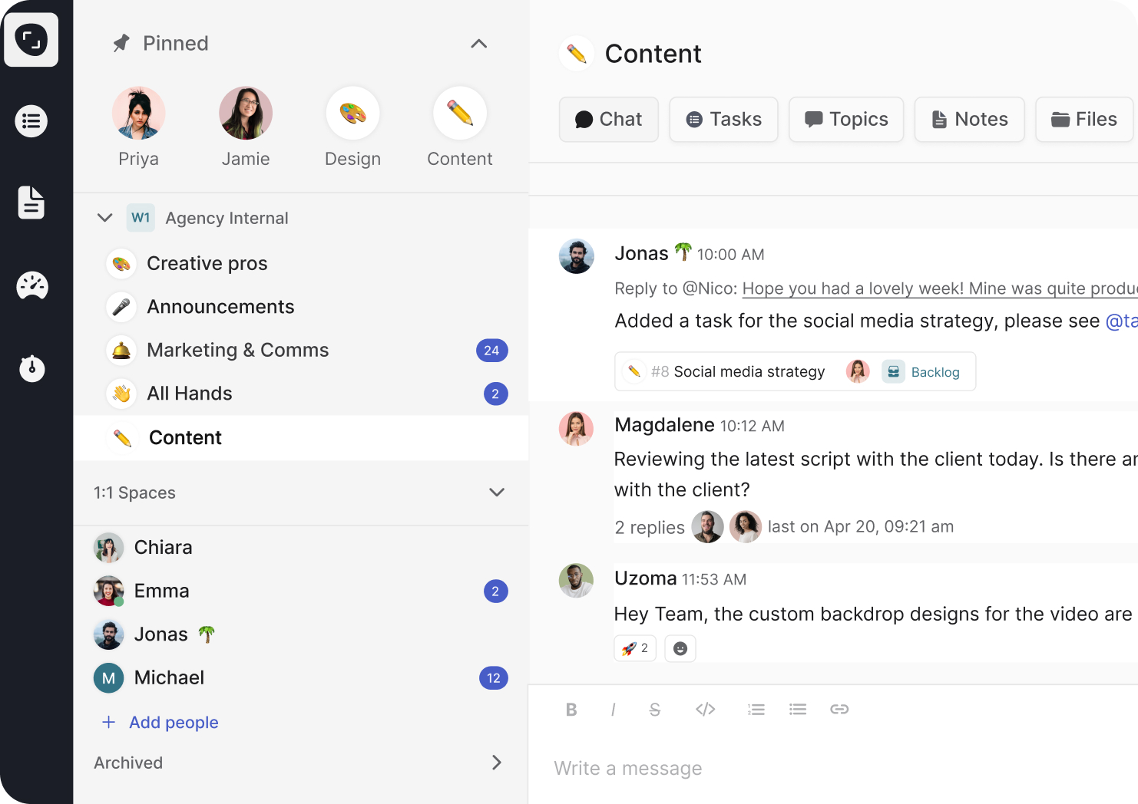Expand the 1:1 Spaces dropdown chevron

click(x=497, y=493)
